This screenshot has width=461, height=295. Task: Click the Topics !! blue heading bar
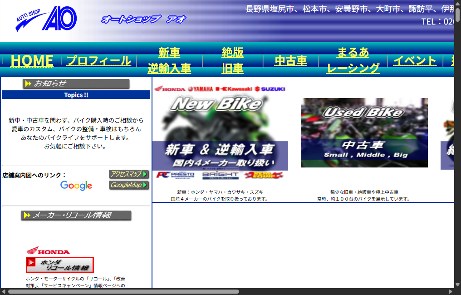76,95
